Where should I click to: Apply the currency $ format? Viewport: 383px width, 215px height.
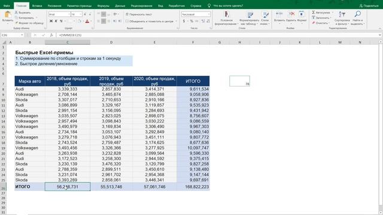click(184, 21)
